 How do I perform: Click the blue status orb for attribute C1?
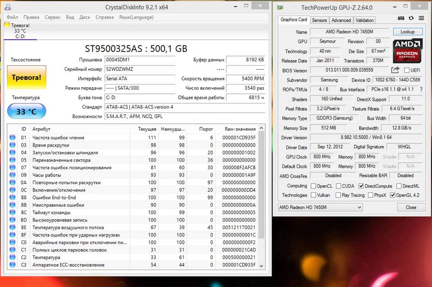pos(13,250)
